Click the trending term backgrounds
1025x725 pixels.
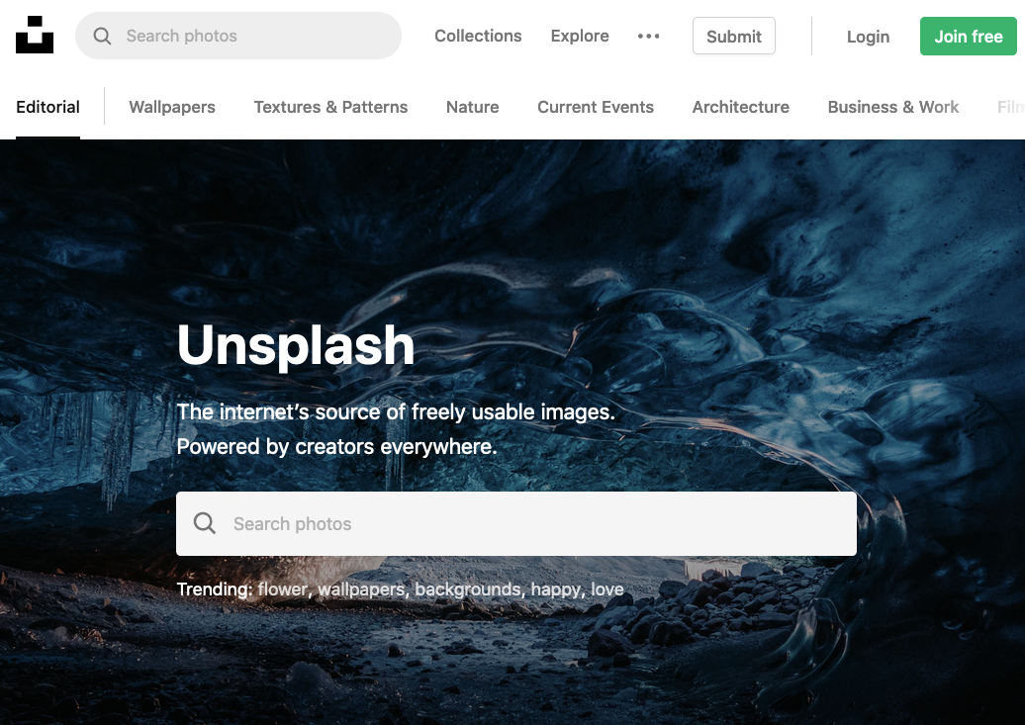click(468, 589)
